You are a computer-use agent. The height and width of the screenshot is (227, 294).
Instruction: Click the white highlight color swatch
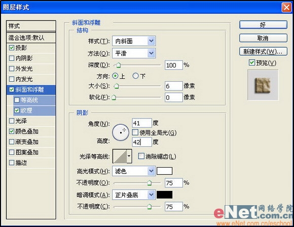[x=164, y=171]
